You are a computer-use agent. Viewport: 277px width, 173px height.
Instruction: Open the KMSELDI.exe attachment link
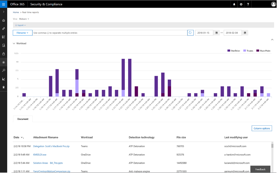tap(40, 155)
